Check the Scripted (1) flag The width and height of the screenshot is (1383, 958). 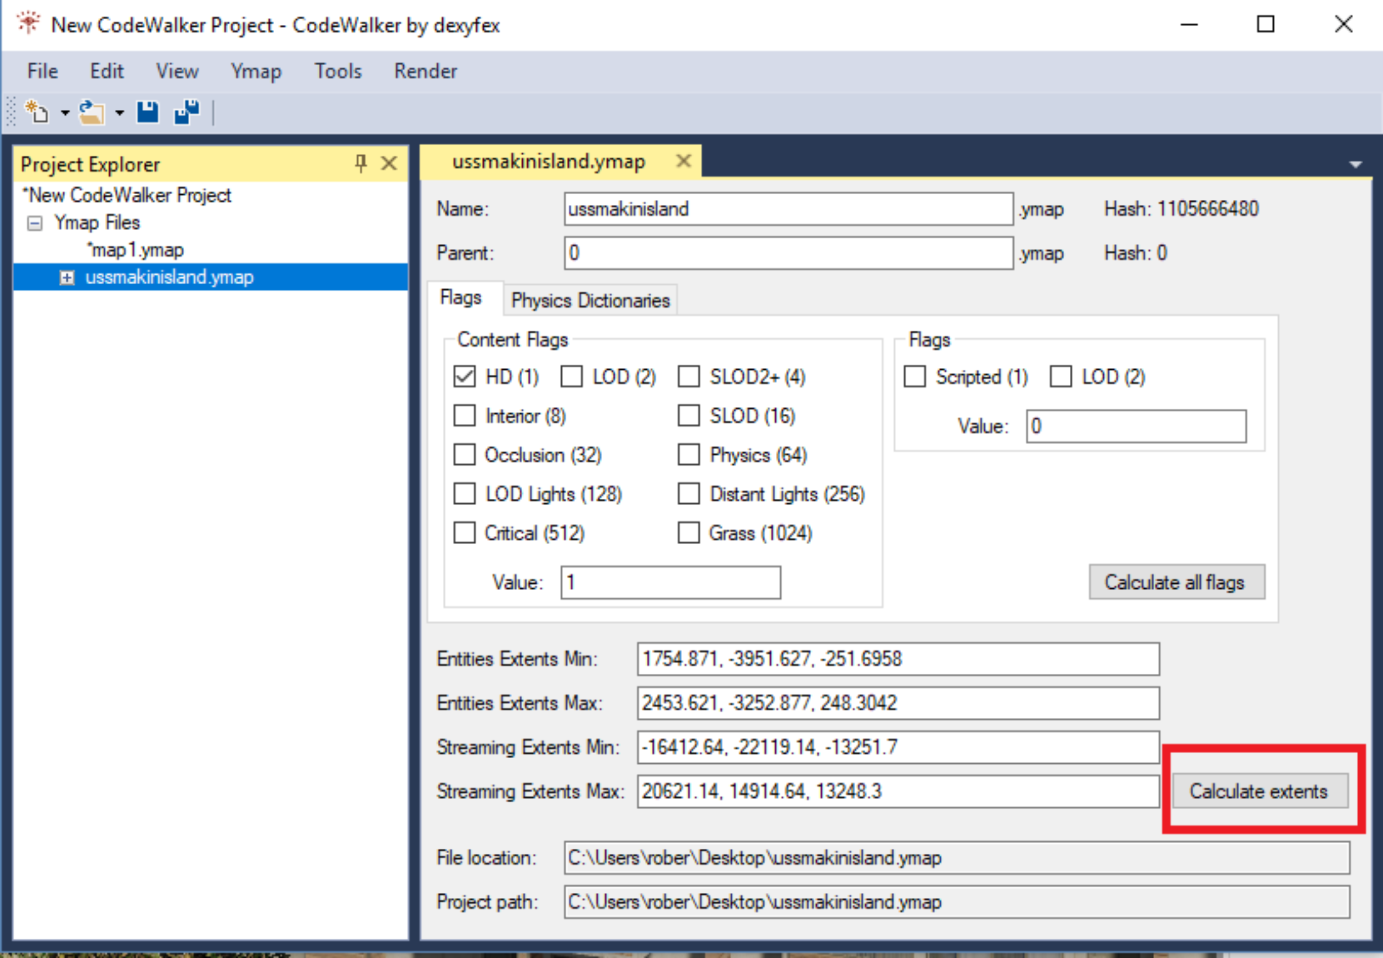click(915, 377)
